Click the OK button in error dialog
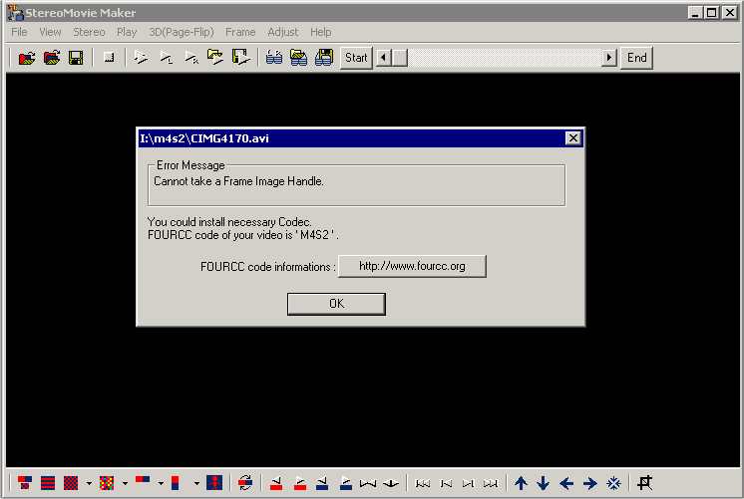The height and width of the screenshot is (499, 744). 336,304
